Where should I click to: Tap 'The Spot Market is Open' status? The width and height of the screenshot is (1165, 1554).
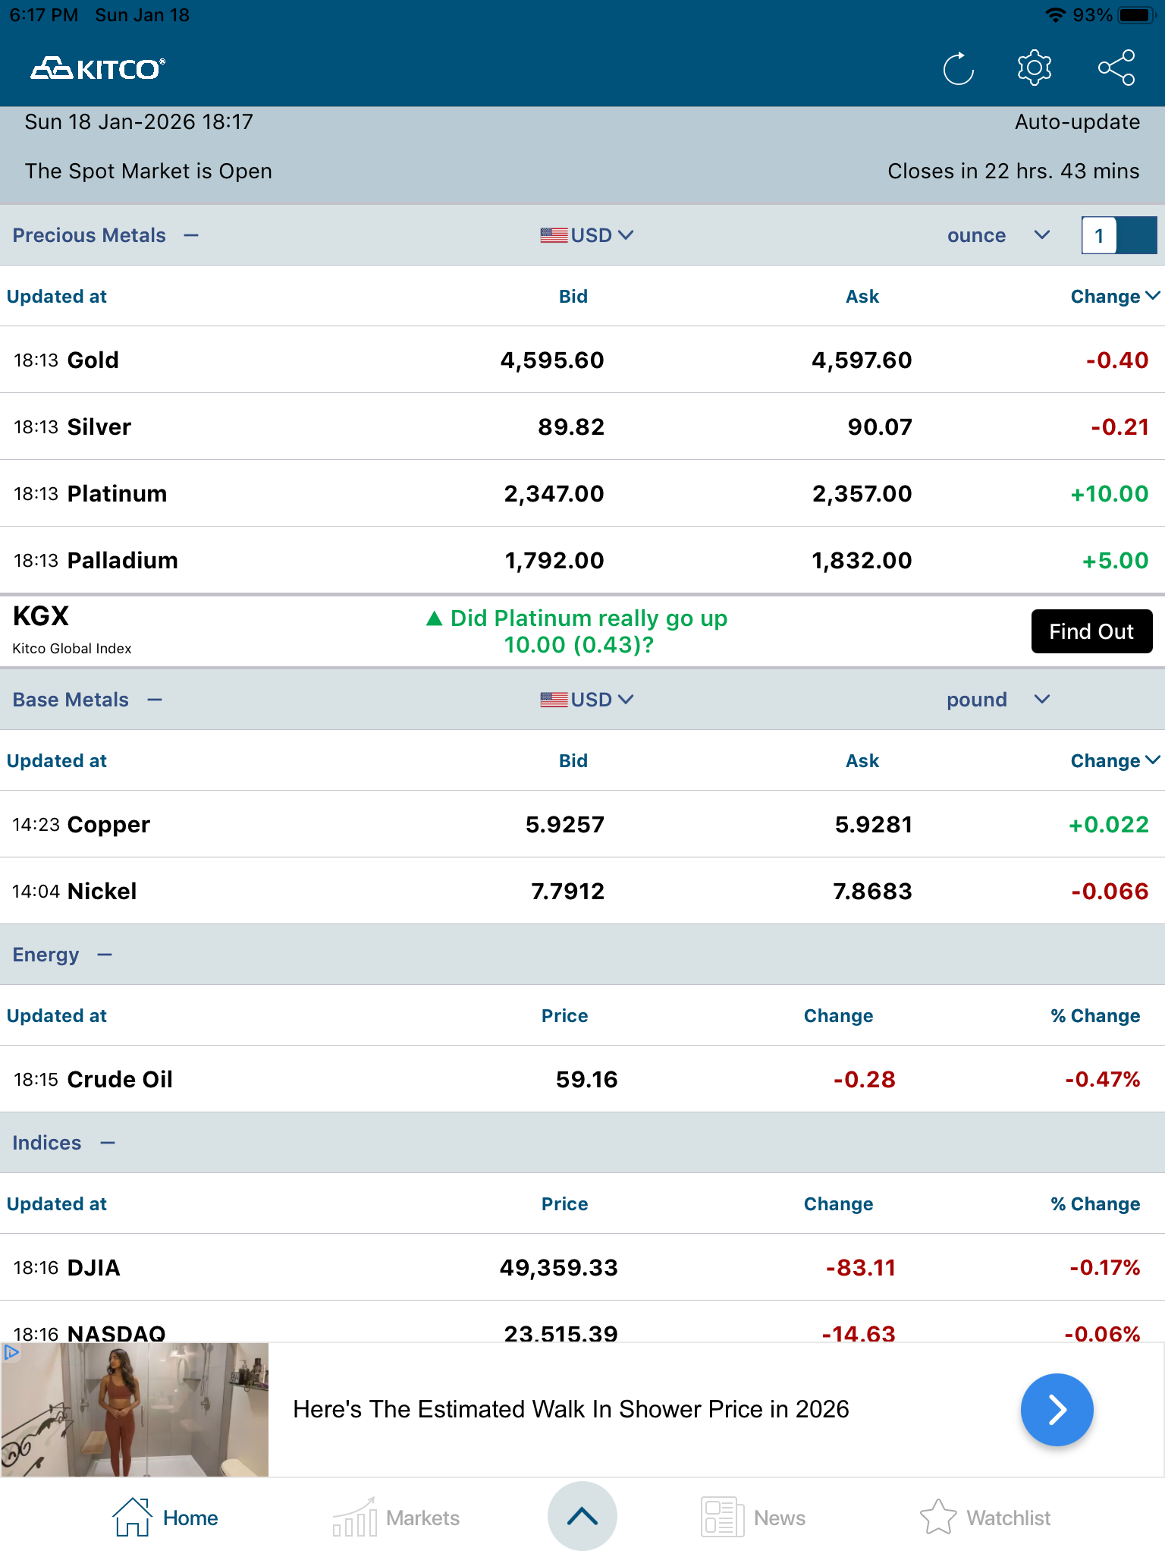coord(149,171)
